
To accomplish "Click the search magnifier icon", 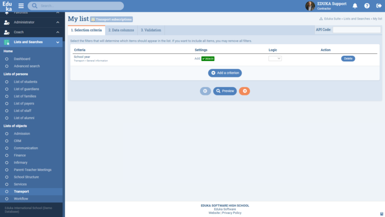I will point(35,6).
